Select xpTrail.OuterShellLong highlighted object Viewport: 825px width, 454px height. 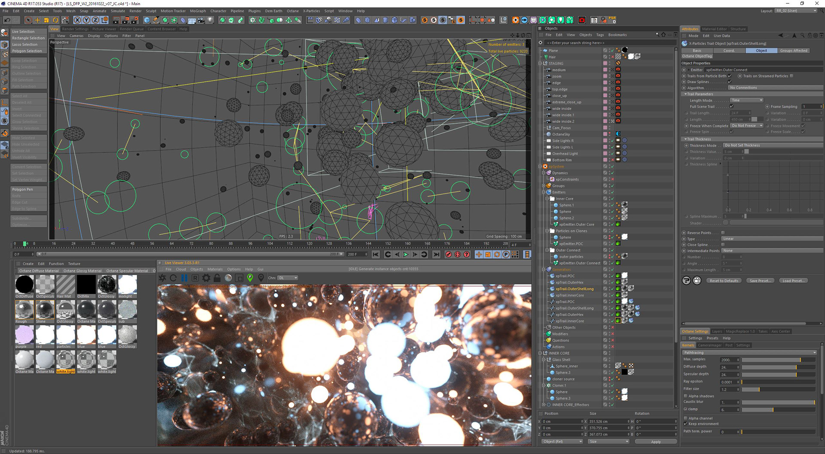[x=574, y=289]
